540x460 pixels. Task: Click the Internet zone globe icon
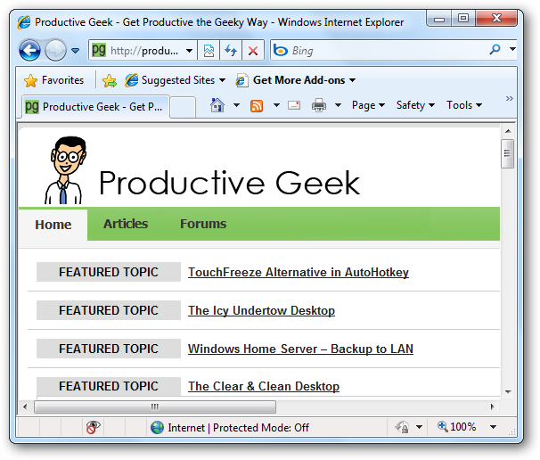157,428
